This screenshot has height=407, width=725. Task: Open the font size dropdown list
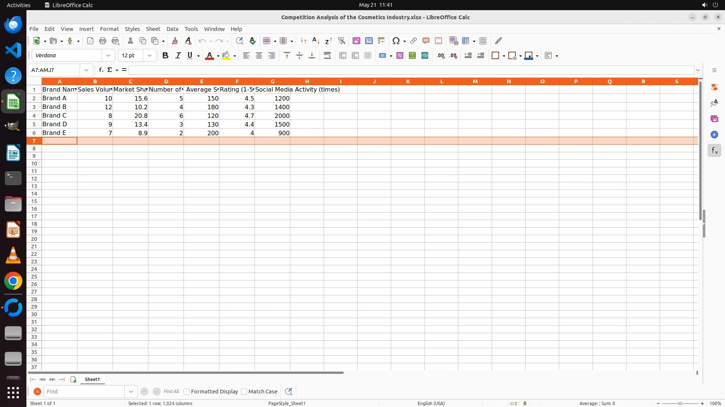click(150, 56)
